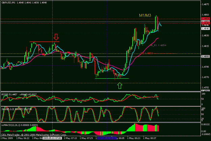Screen dimensions: 211x141
Task: Click the -0.00065 MACD scale value
Action: [x=206, y=134]
